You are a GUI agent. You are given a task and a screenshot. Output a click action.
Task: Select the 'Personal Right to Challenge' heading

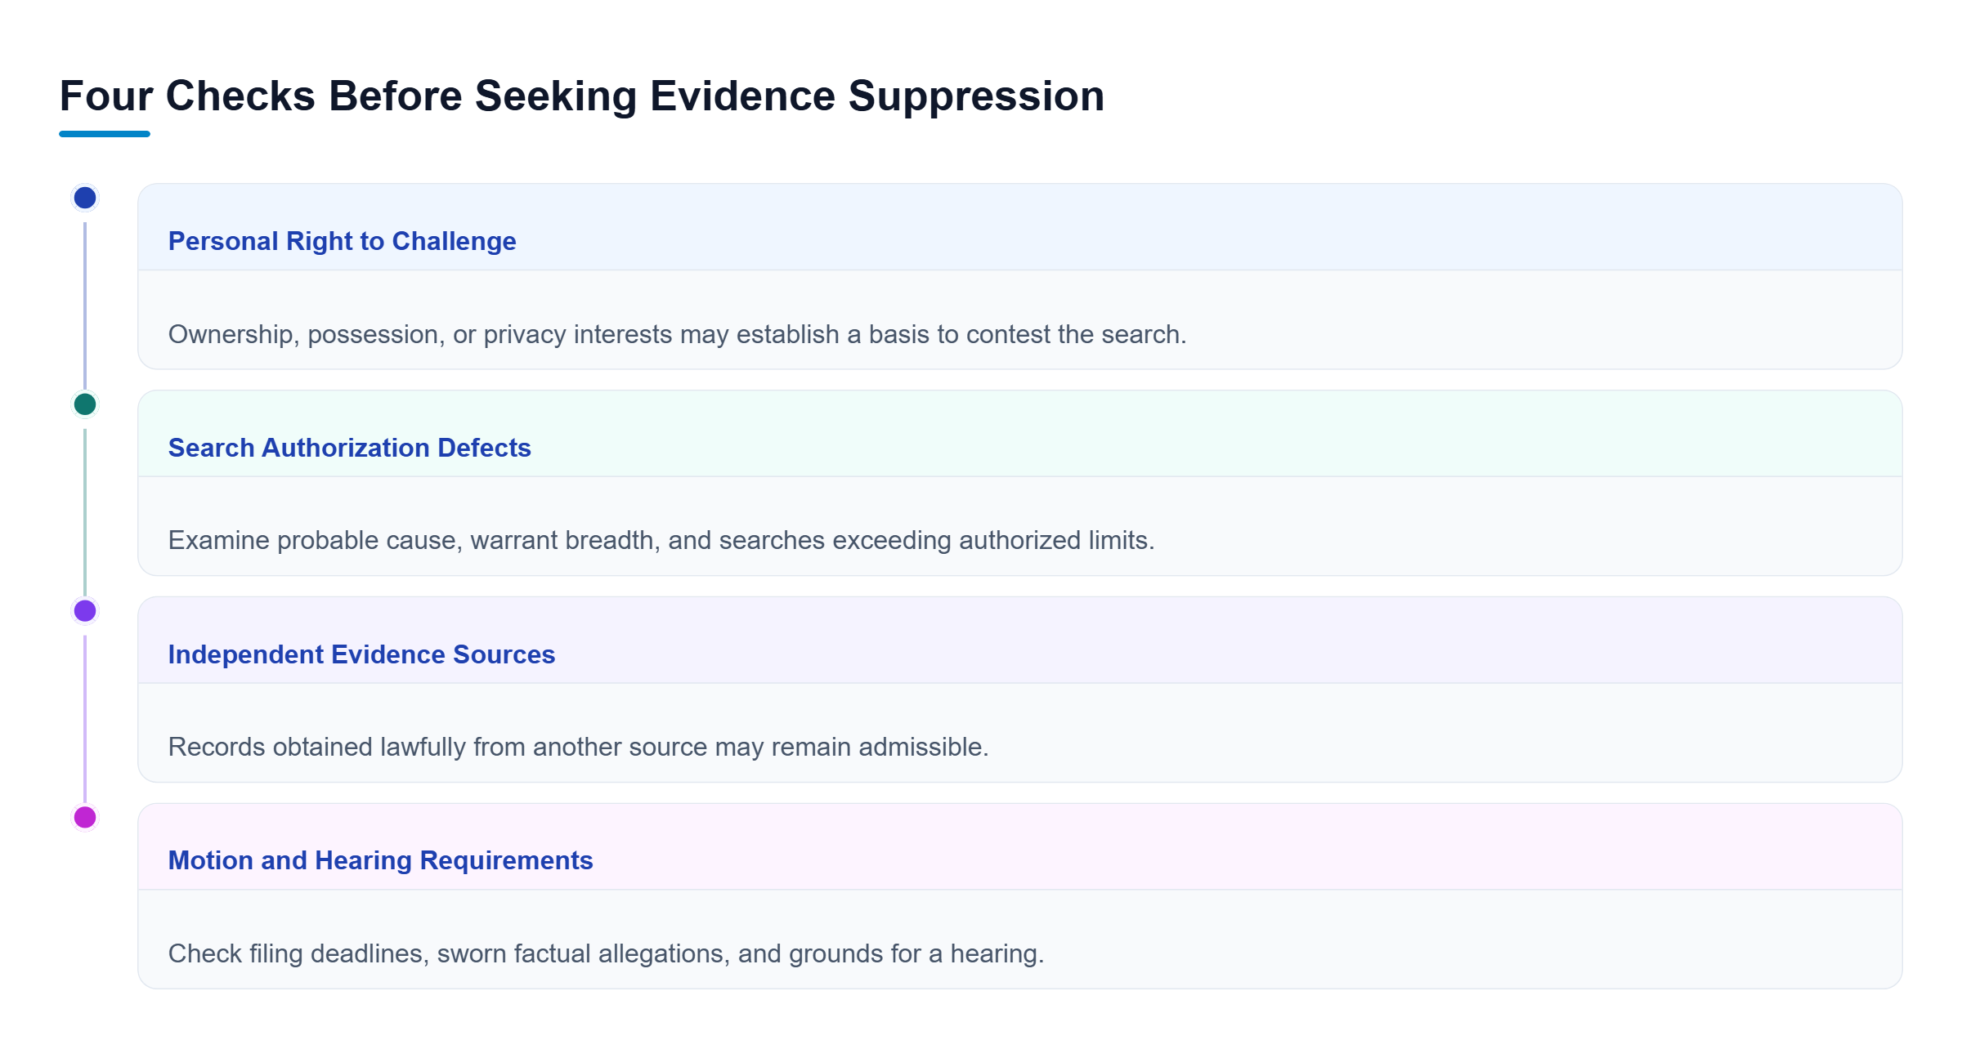pyautogui.click(x=342, y=241)
